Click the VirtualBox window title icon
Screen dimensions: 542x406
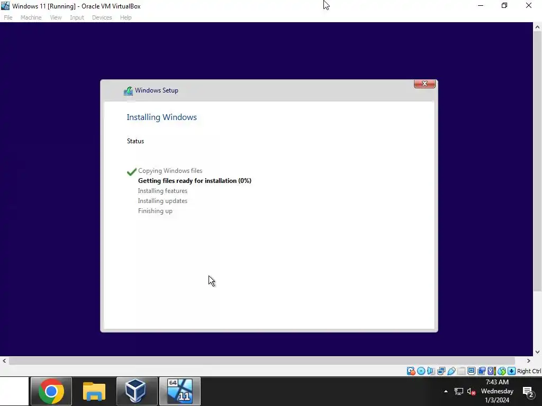(x=5, y=6)
